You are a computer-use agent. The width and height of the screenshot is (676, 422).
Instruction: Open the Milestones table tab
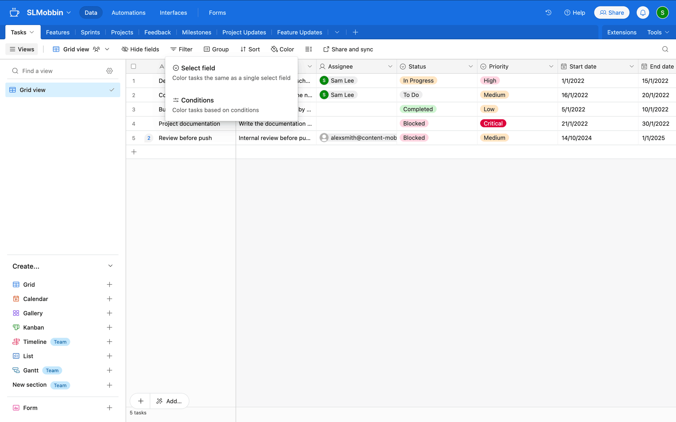click(x=196, y=32)
